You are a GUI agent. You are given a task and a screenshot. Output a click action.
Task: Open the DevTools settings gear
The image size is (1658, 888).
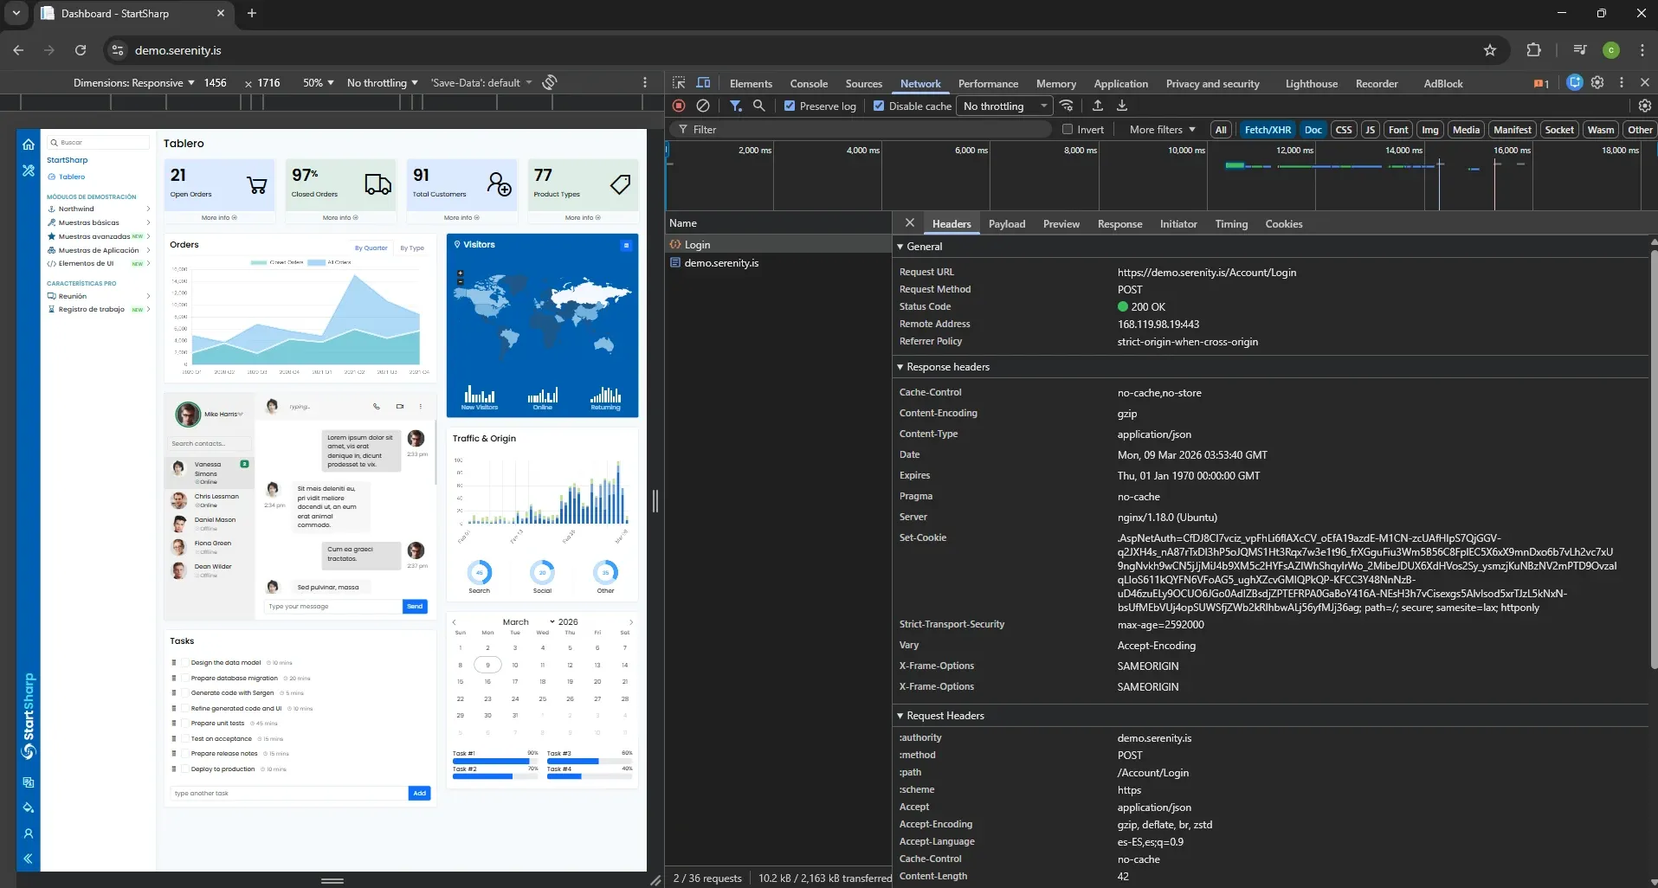point(1597,82)
